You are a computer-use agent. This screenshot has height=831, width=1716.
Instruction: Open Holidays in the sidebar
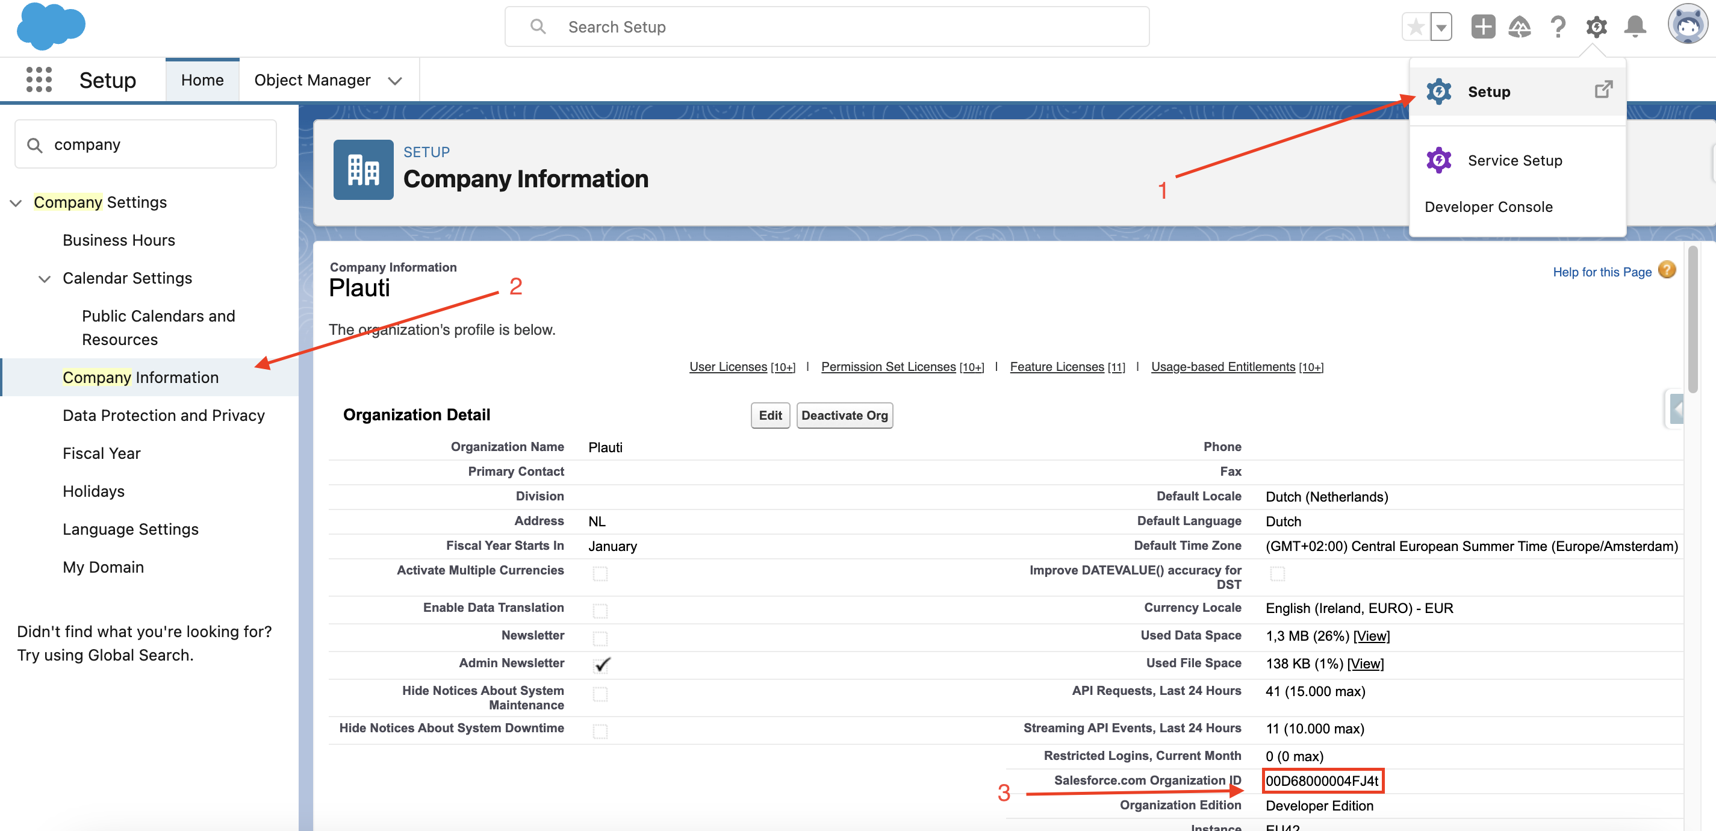pos(93,491)
